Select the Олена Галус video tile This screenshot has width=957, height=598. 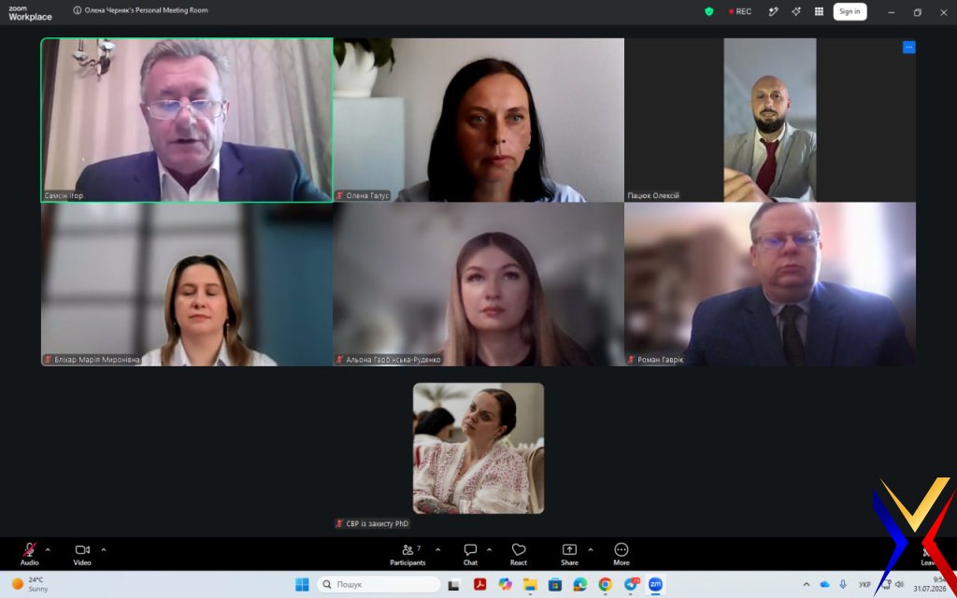click(478, 121)
